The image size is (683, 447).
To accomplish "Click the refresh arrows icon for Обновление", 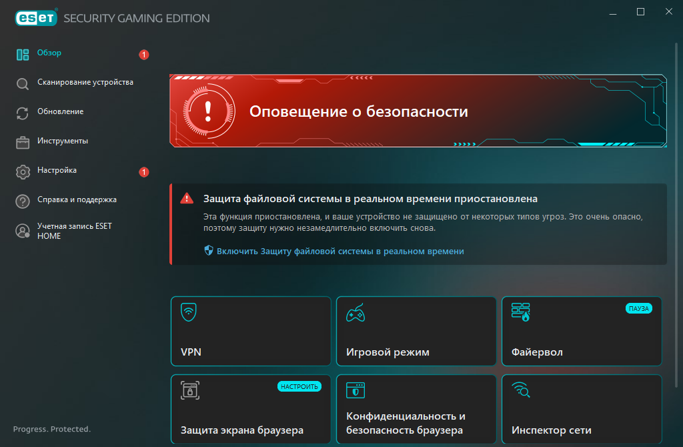I will tap(23, 113).
